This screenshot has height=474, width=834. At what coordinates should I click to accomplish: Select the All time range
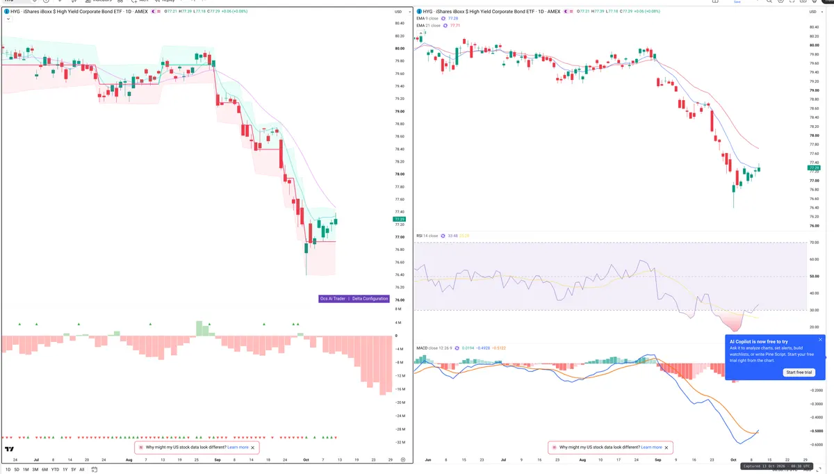tap(82, 470)
